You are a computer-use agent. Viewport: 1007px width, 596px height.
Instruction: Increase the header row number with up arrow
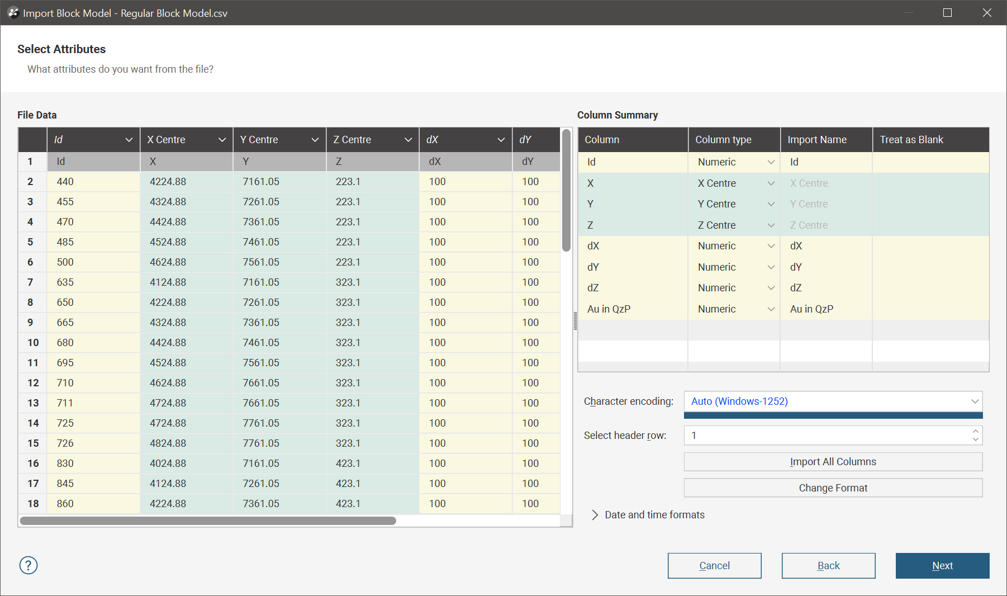(x=975, y=431)
